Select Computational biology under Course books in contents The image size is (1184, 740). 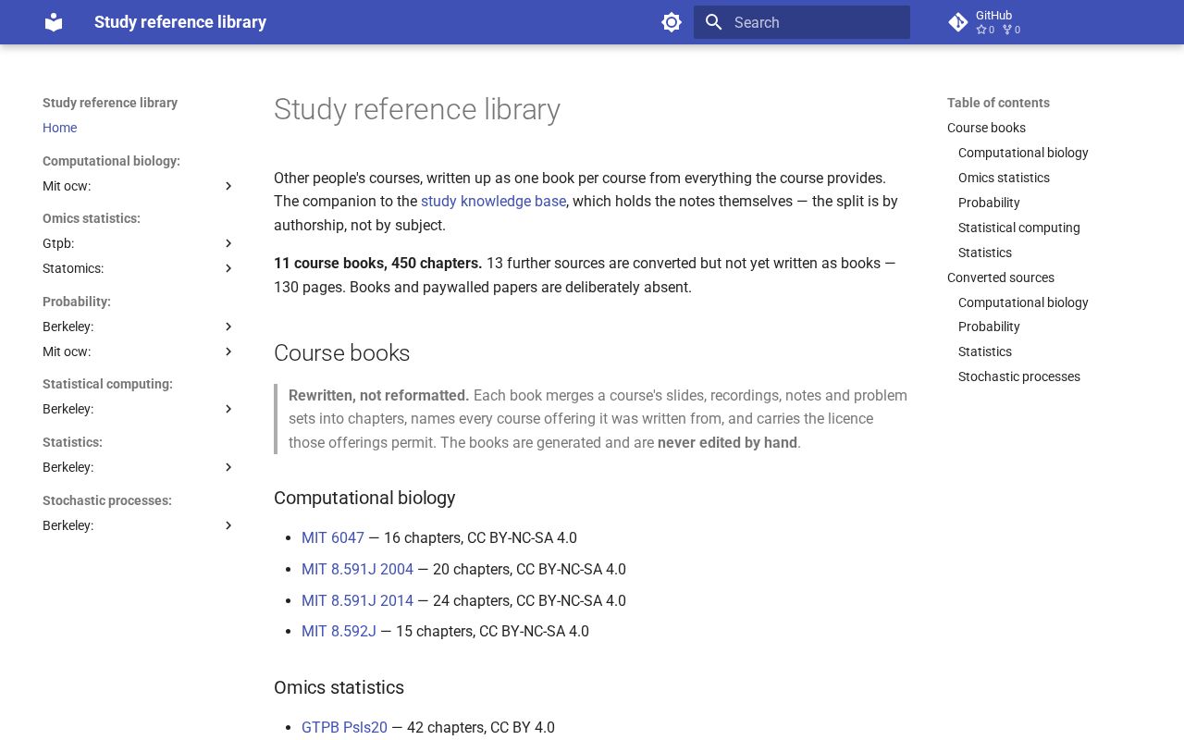click(x=1023, y=153)
